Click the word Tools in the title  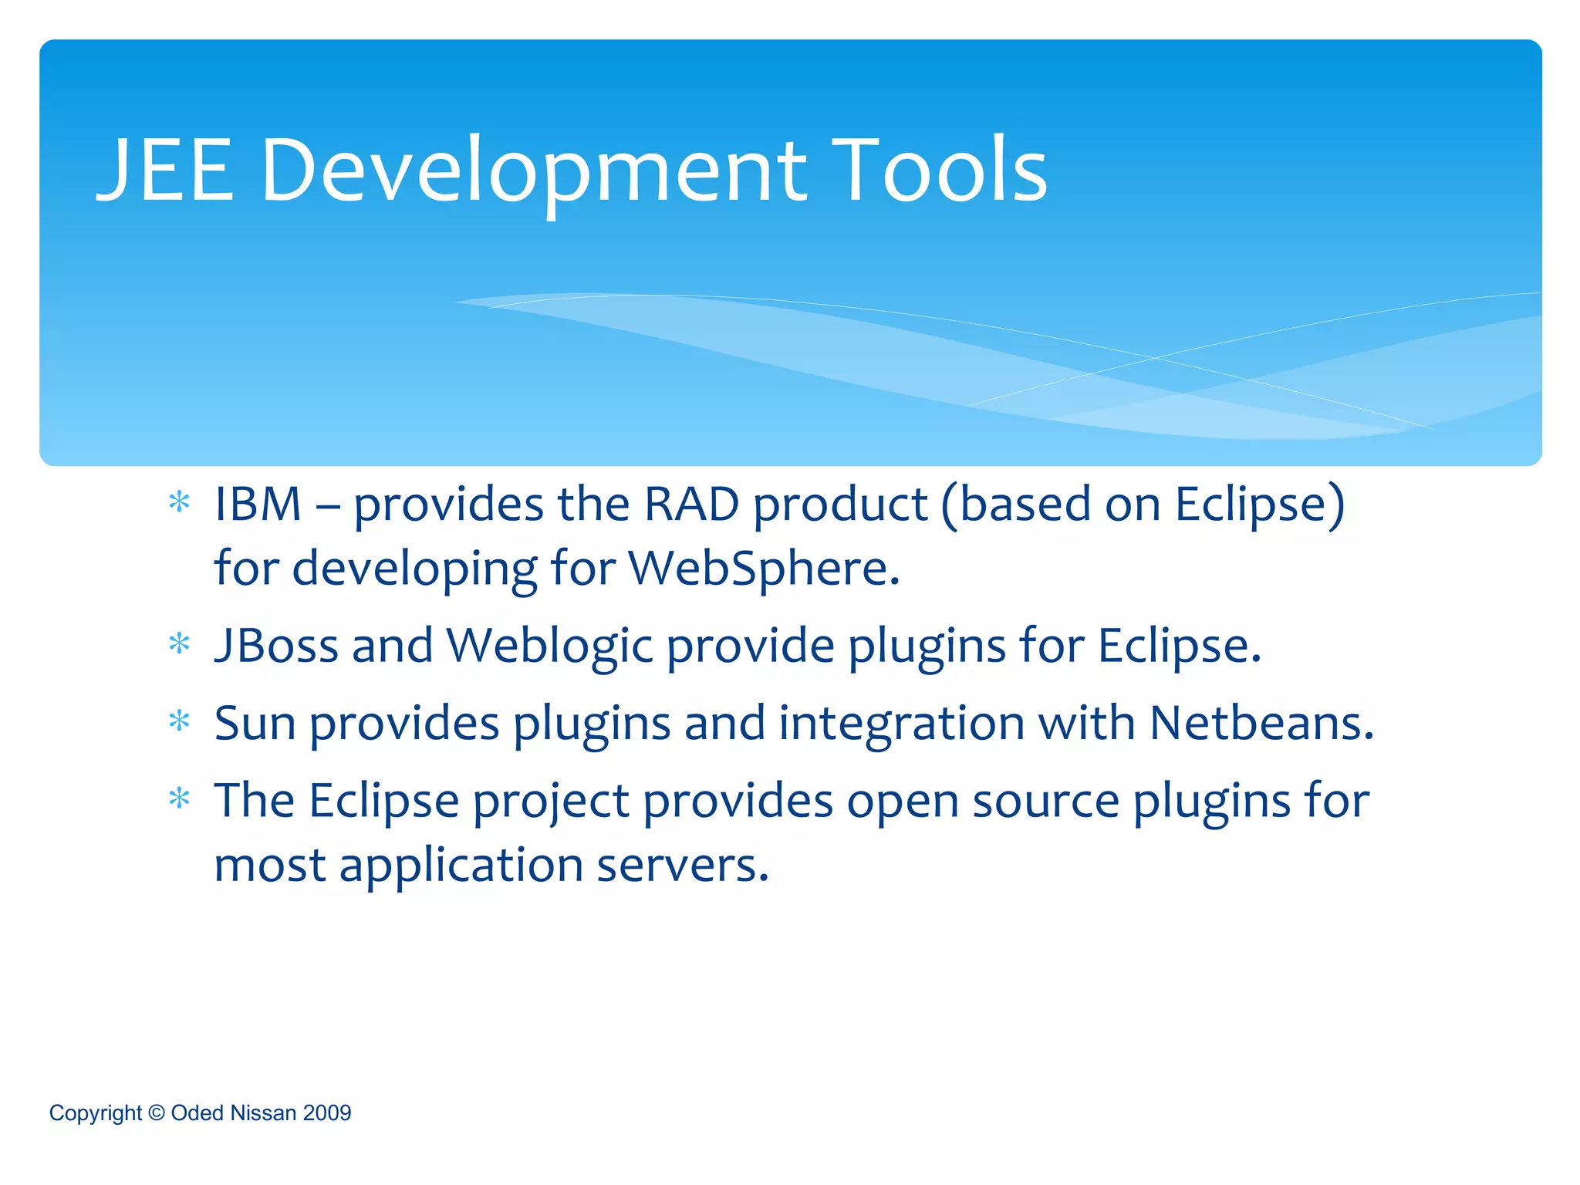[939, 170]
